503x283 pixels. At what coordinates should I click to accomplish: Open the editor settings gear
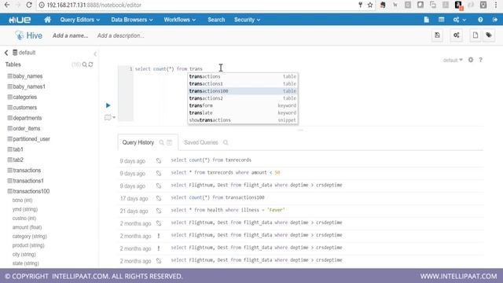[x=471, y=60]
